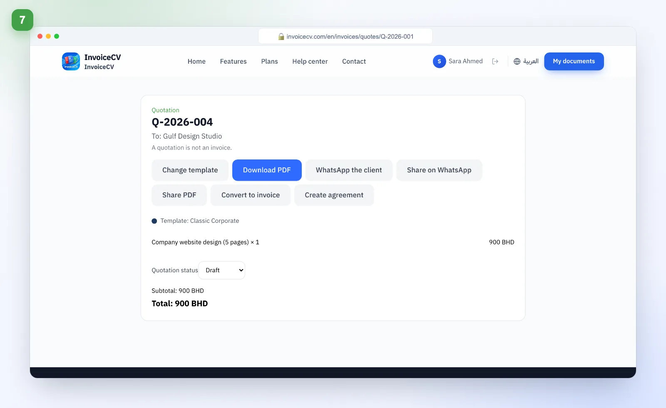Open the Features nav item

(x=233, y=61)
